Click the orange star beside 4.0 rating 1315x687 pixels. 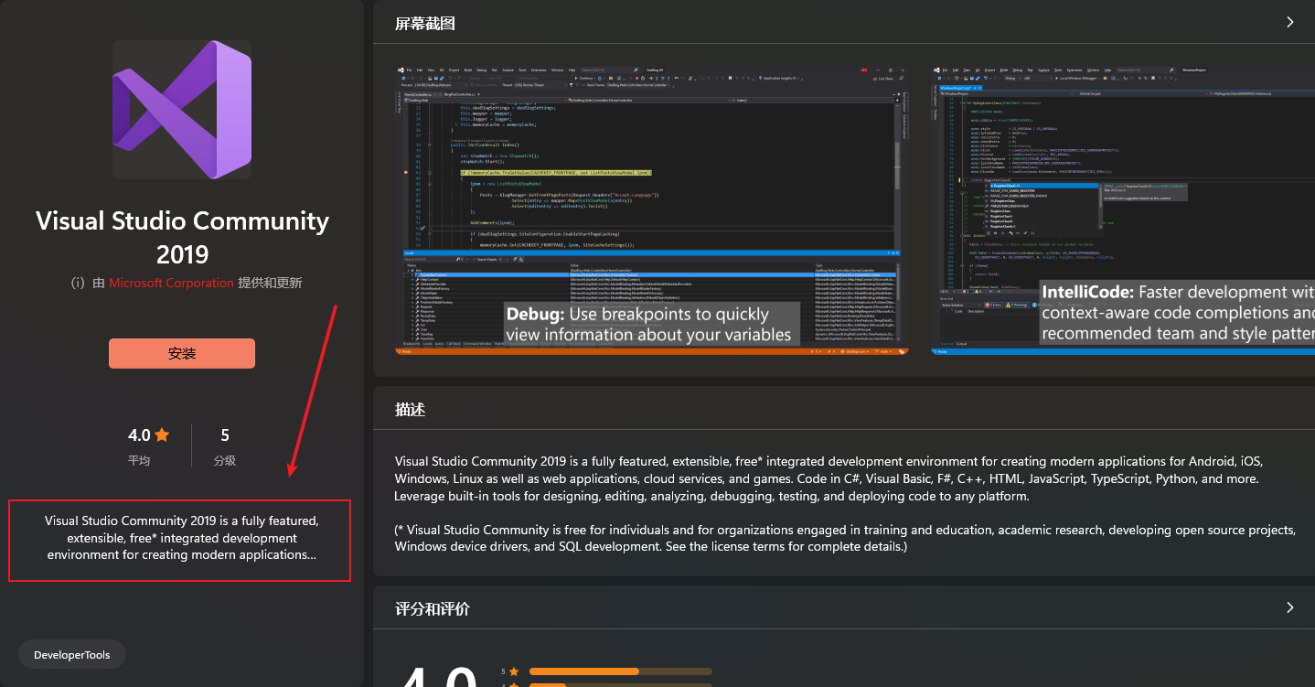coord(162,435)
